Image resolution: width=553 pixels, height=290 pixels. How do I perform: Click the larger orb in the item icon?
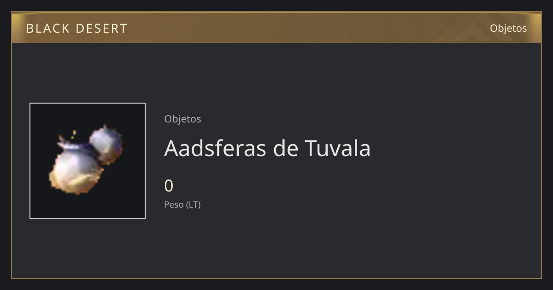click(x=76, y=169)
